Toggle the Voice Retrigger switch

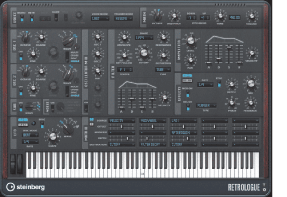tap(32, 18)
